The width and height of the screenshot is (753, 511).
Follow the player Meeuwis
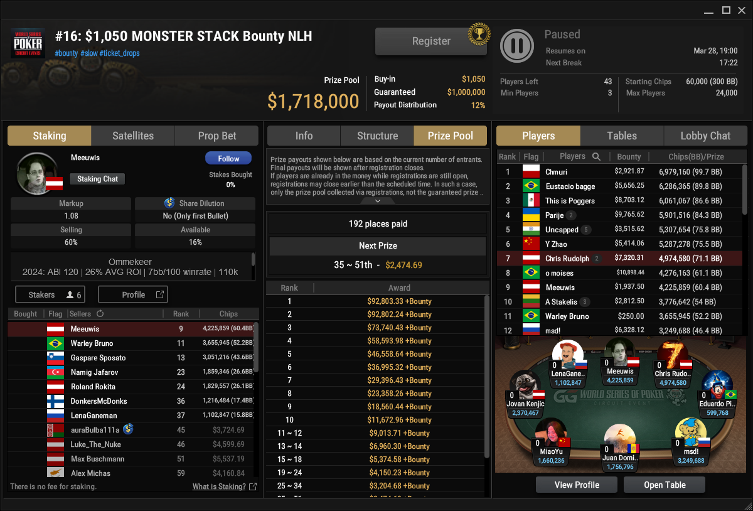tap(228, 159)
